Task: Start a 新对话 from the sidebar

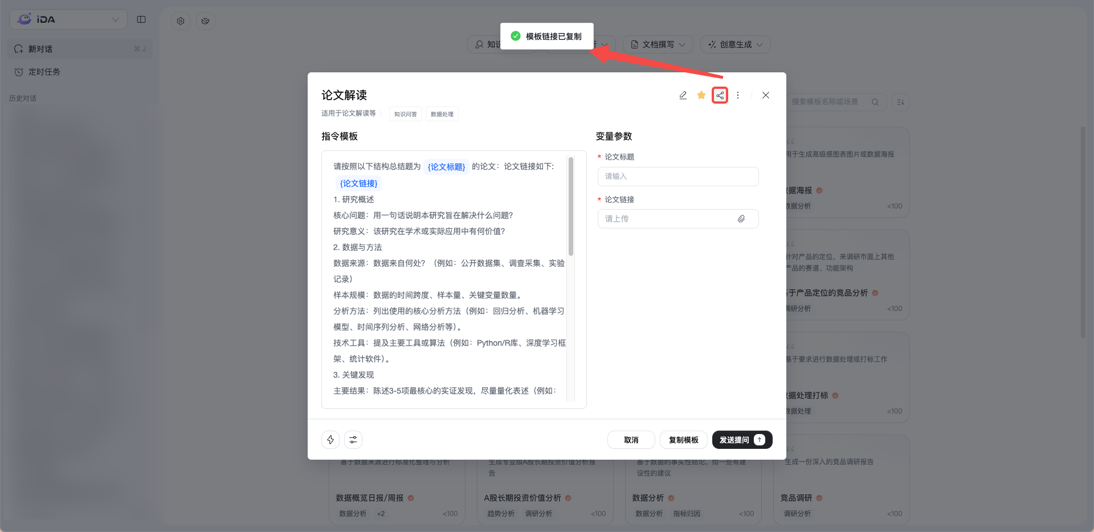Action: coord(80,49)
